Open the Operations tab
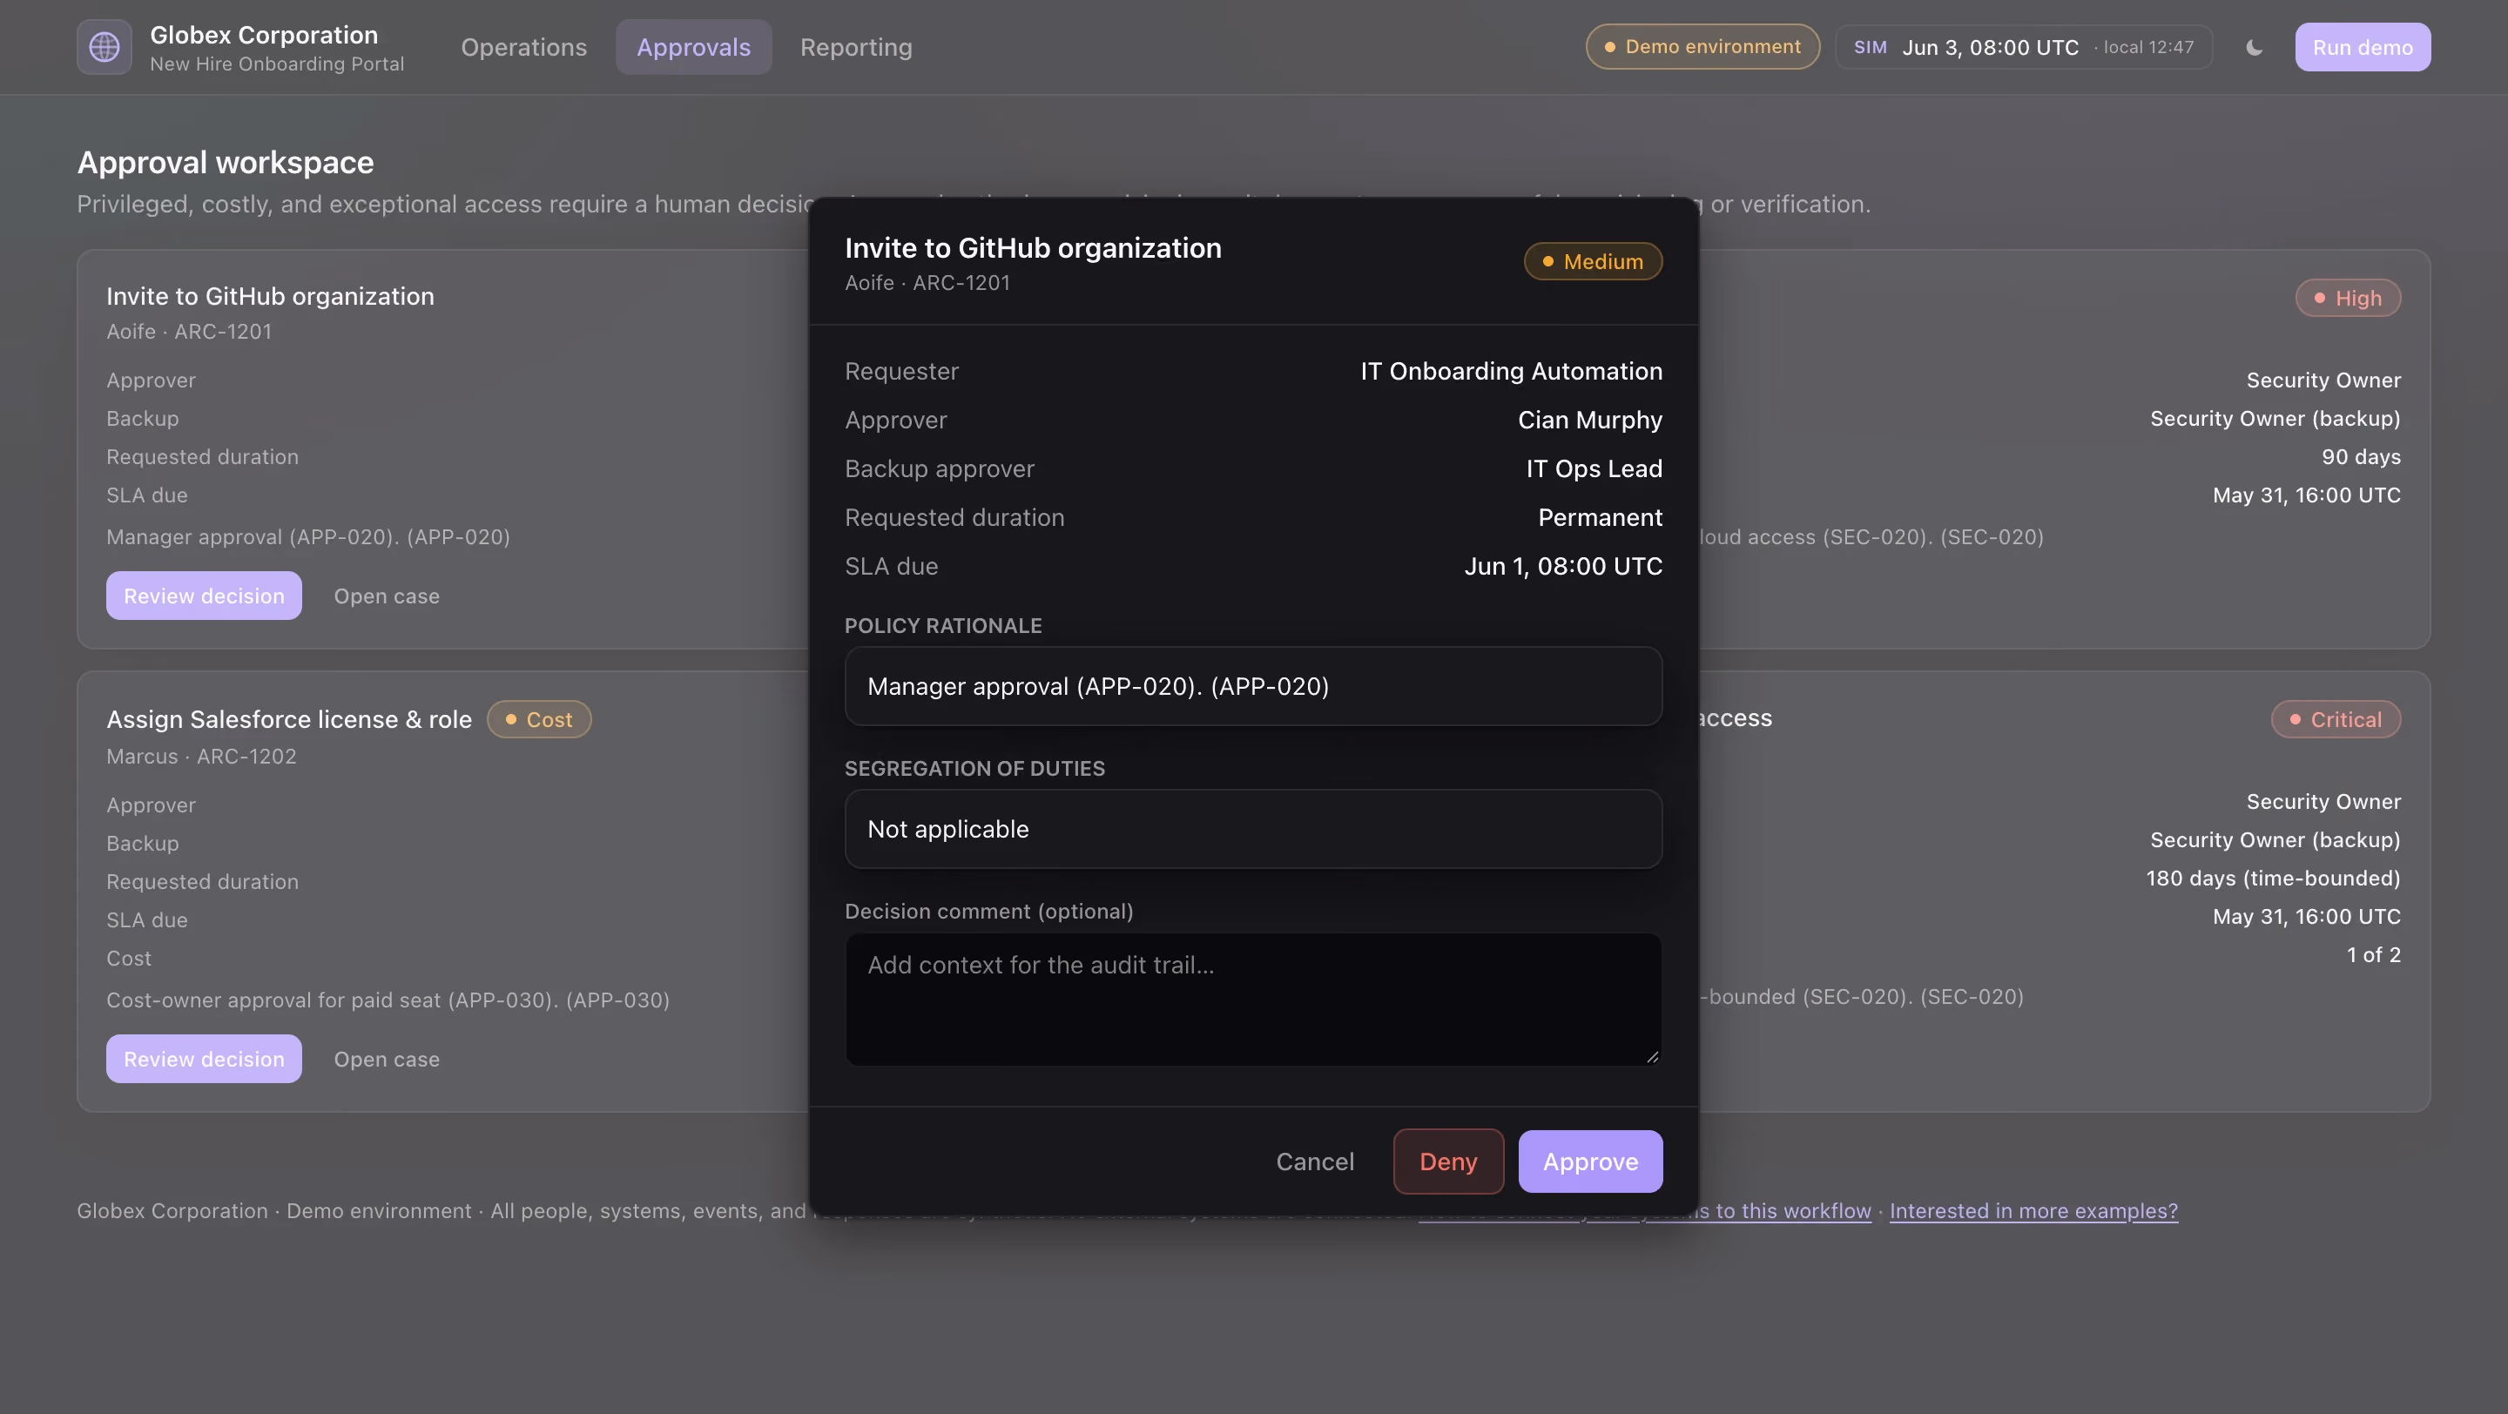 [523, 47]
